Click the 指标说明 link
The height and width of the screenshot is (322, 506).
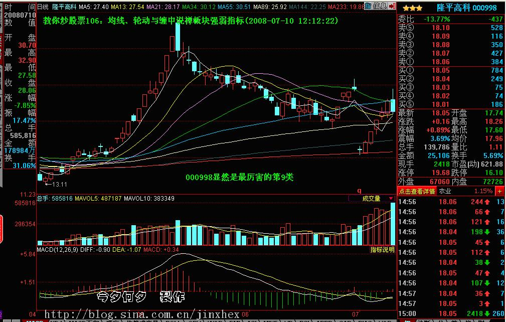[x=382, y=249]
